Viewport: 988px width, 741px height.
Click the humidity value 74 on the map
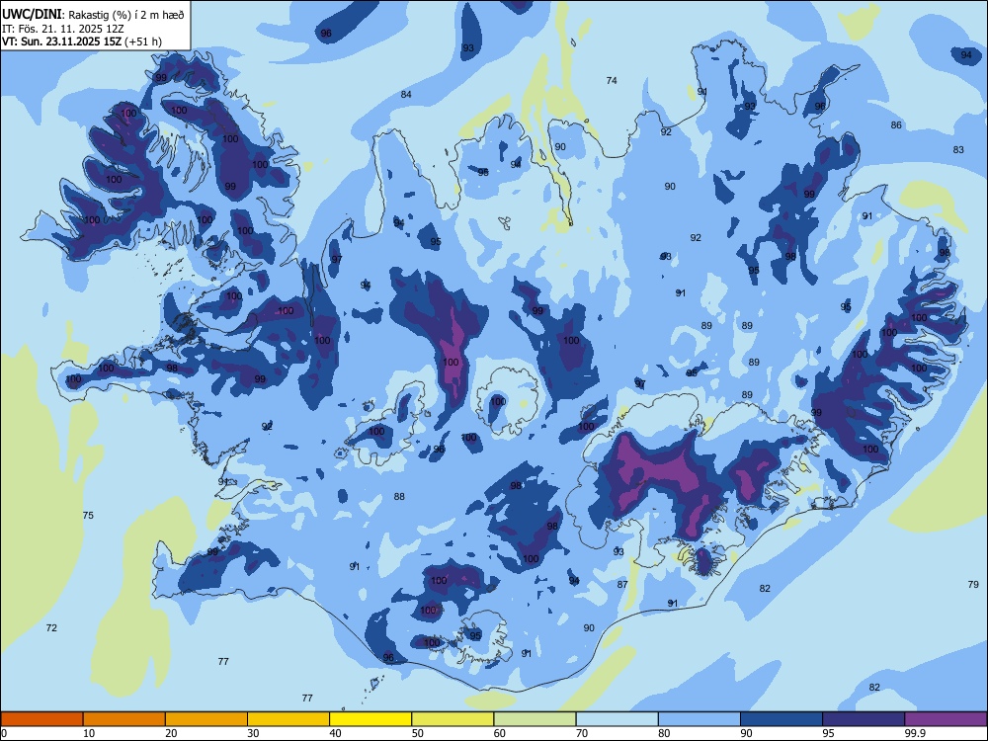pos(612,81)
